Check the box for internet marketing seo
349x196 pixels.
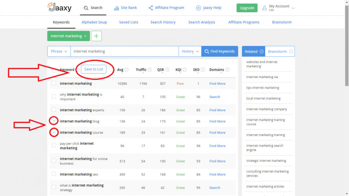click(x=54, y=174)
